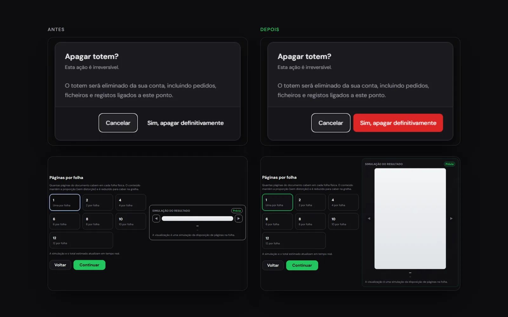Viewport: 508px width, 317px height.
Task: Click next arrow in ANTES simulation box
Action: click(x=239, y=218)
